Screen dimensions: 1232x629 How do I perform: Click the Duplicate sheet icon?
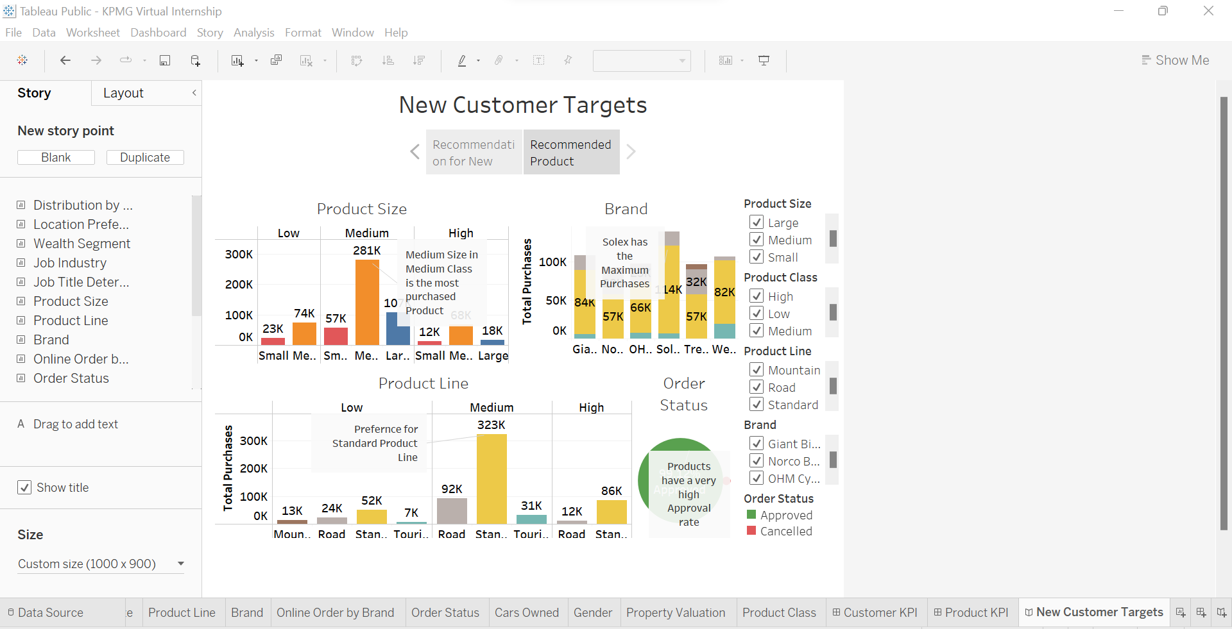276,60
